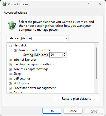
Task: Click the Setting (Minutes) value field
Action: point(56,55)
